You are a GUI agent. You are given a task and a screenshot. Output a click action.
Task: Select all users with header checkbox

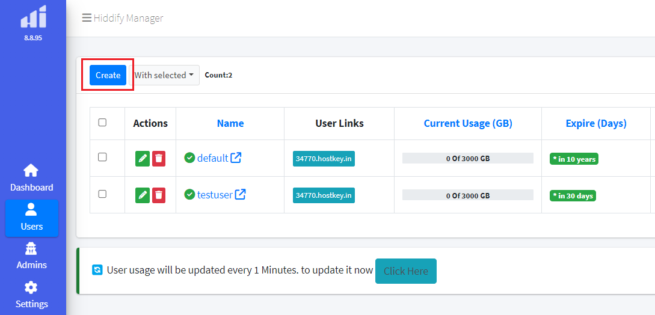coord(102,123)
